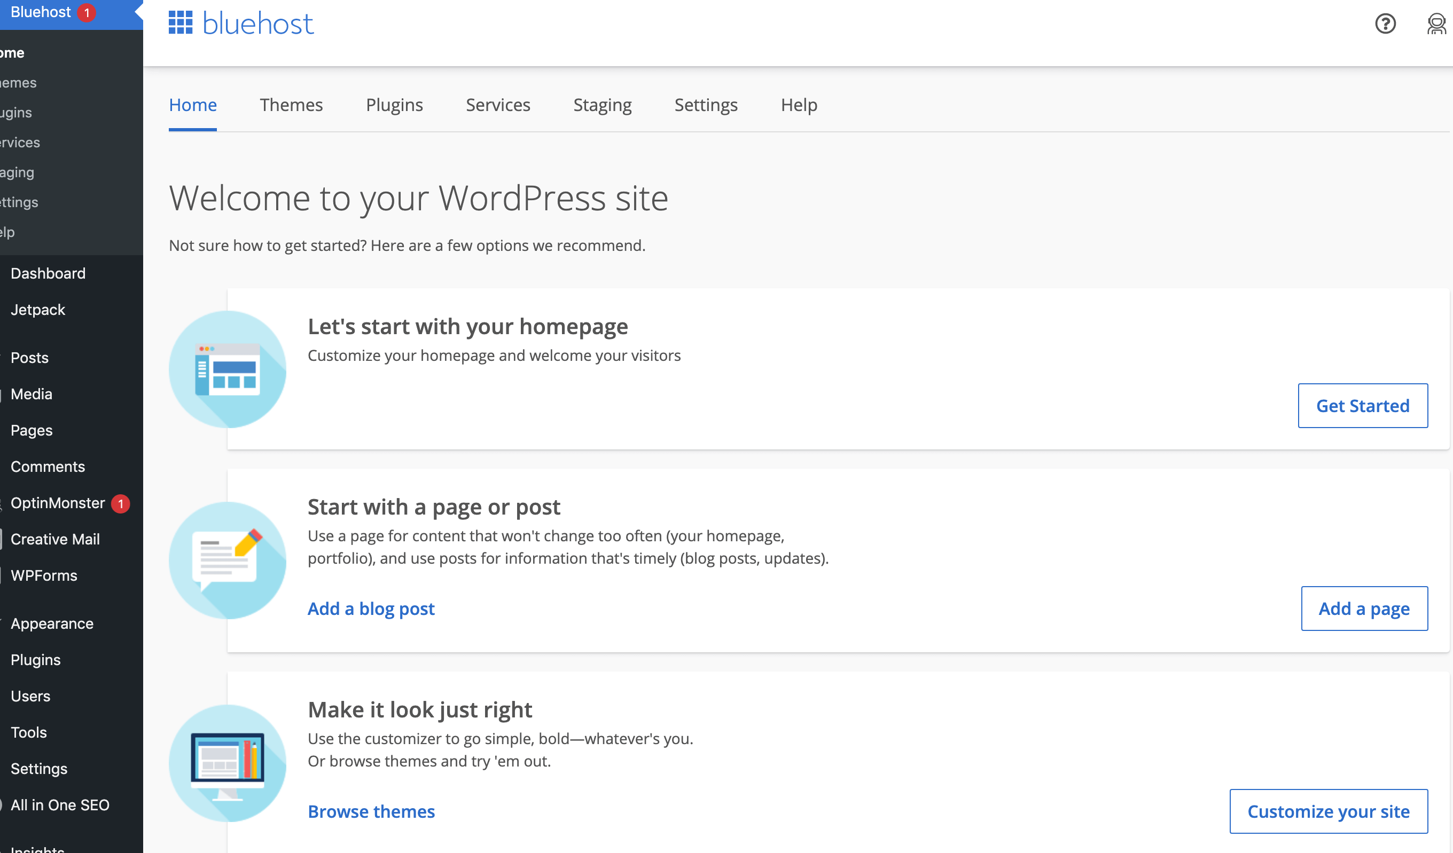Open the Plugins tab

(x=394, y=105)
